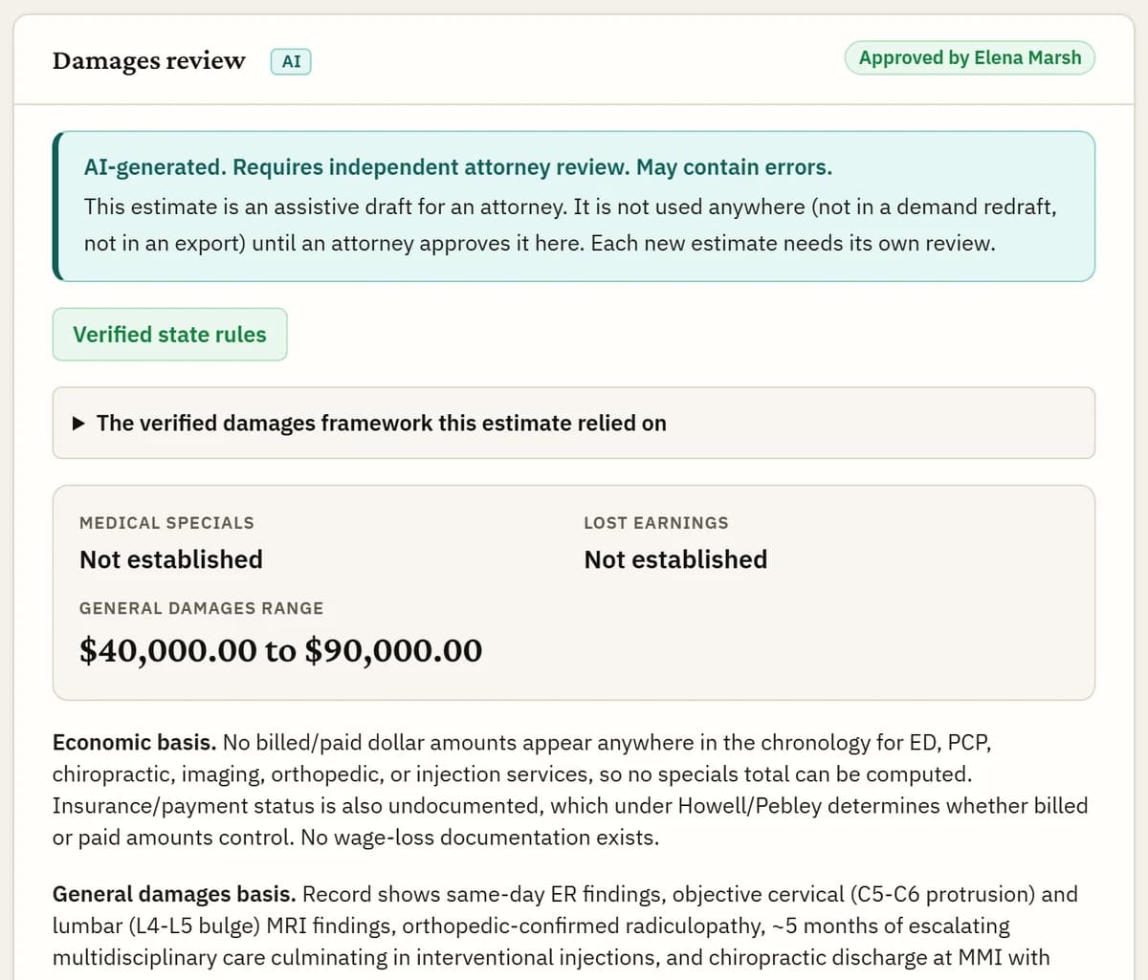Click the Approved by Elena Marsh badge
The image size is (1148, 980).
click(x=969, y=58)
